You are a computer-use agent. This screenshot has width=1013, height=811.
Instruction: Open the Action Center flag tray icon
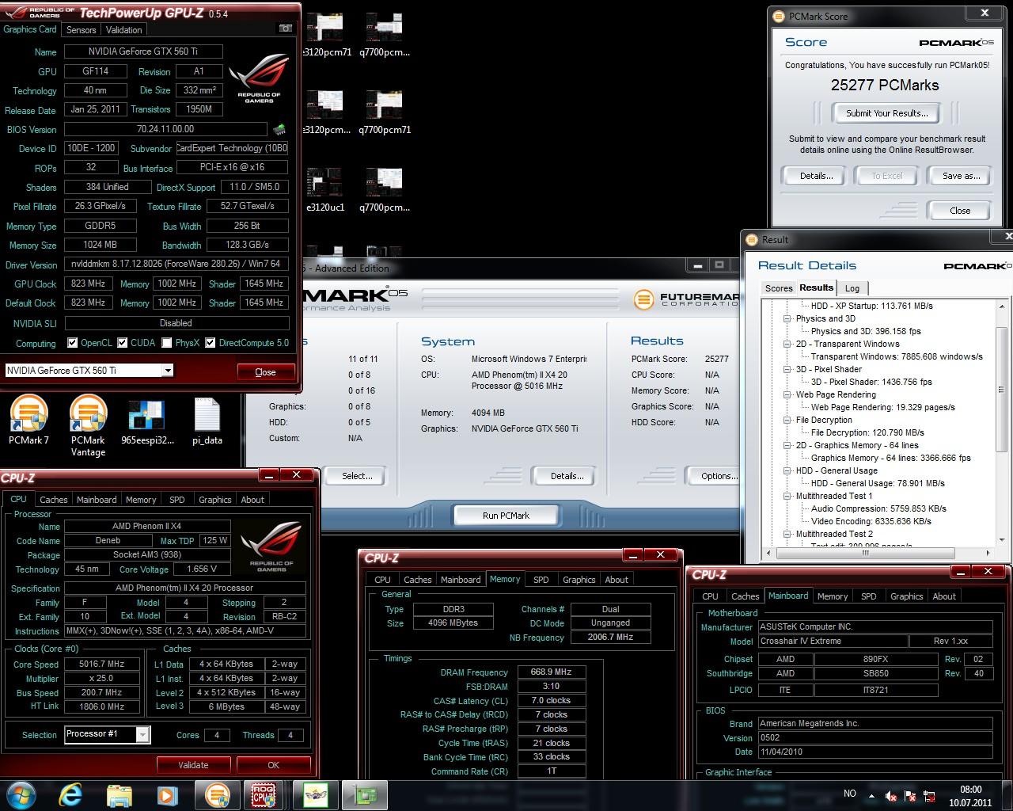coord(910,796)
